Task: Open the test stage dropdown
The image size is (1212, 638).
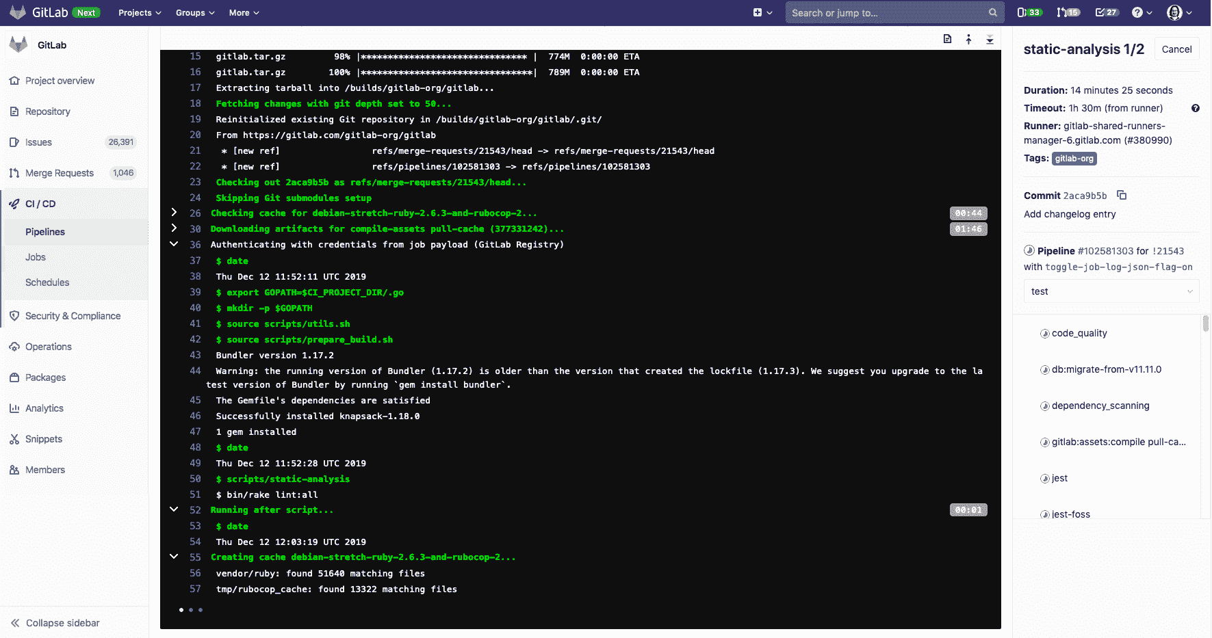Action: pyautogui.click(x=1111, y=291)
